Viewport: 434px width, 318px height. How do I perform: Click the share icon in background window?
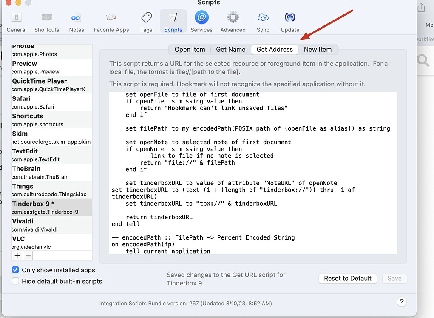[x=421, y=8]
